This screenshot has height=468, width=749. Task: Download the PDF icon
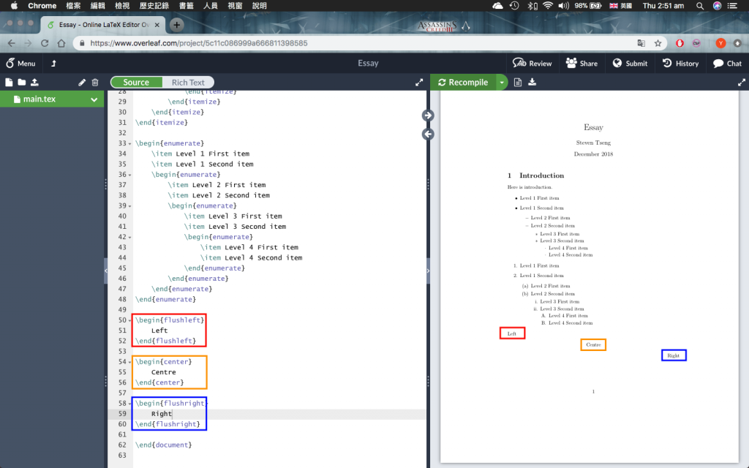point(532,82)
